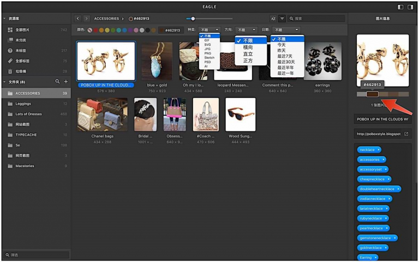Open the Lots of Dresses folder
This screenshot has height=262, width=419.
(x=36, y=114)
